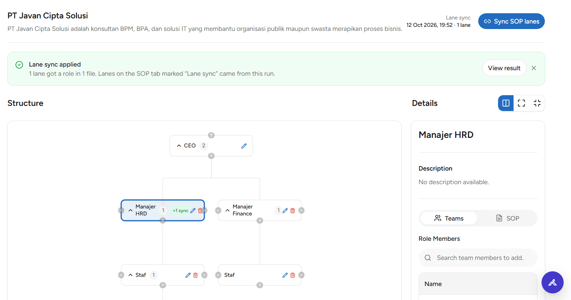Viewport: 571px width, 300px height.
Task: Click the Sync SOP lanes button
Action: (x=511, y=21)
